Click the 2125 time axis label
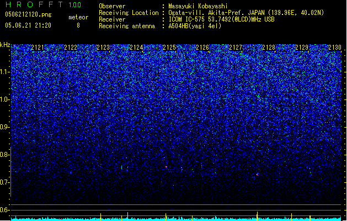The image size is (347, 221). [169, 48]
